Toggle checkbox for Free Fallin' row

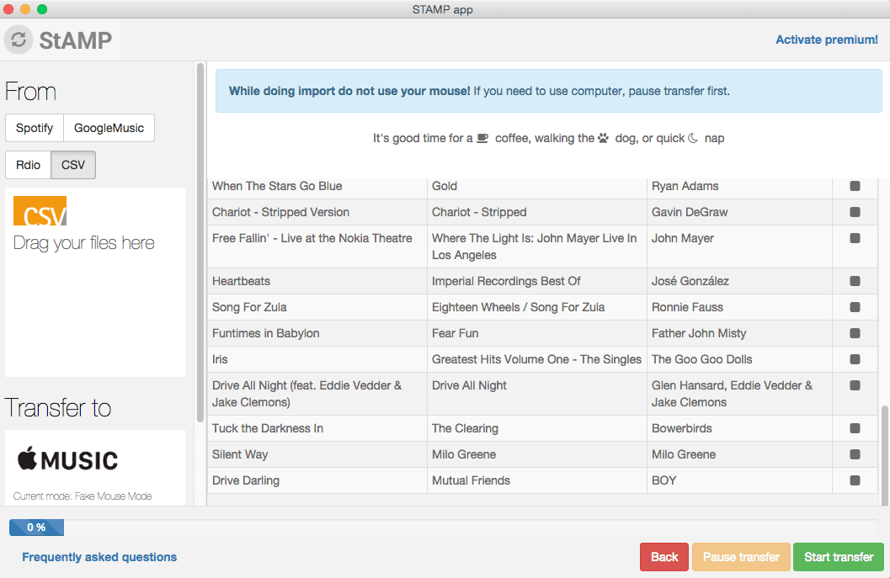(x=855, y=238)
